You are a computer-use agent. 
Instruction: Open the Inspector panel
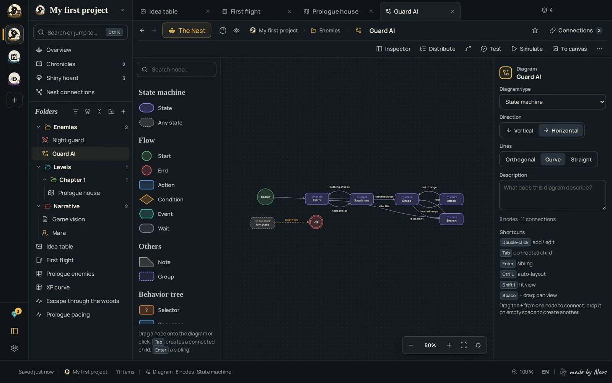coord(393,49)
